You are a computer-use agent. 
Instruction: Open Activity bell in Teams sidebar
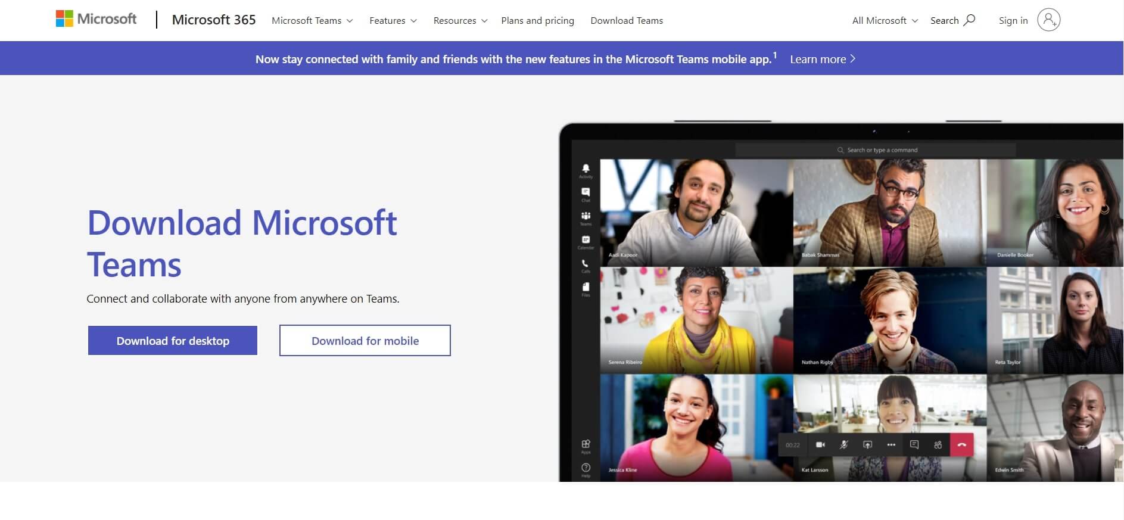click(586, 169)
